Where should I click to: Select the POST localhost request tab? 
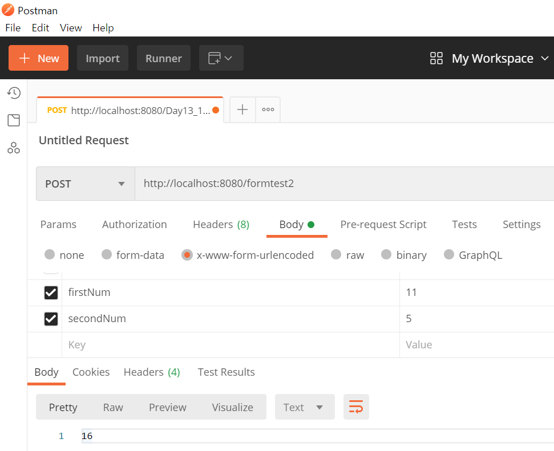(130, 110)
